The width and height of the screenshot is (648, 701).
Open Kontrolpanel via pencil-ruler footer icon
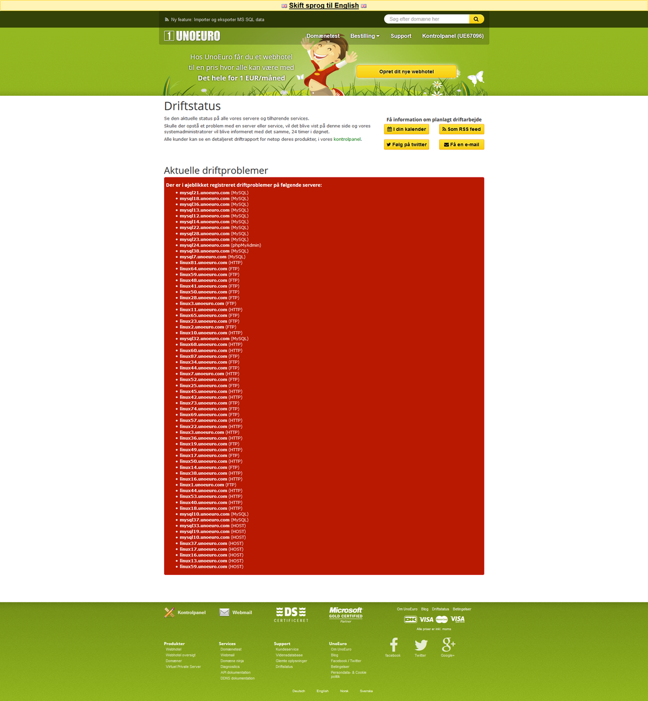(169, 612)
